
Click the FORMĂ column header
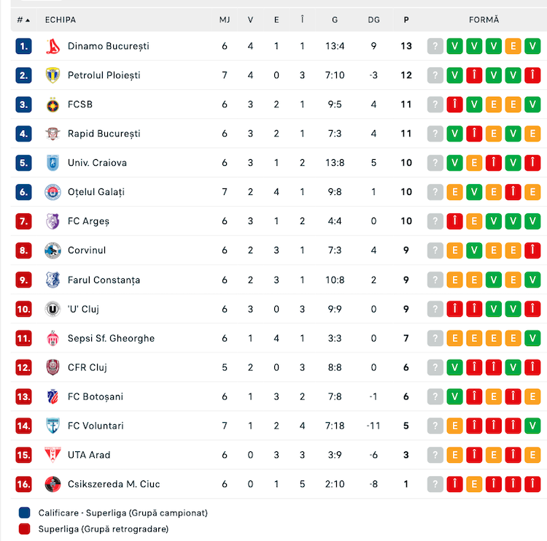484,20
